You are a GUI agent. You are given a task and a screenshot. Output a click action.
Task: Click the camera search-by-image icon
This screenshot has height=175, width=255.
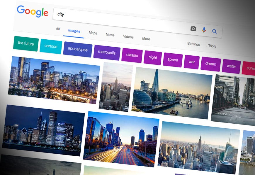193,29
